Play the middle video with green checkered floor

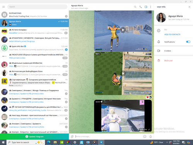123,73
